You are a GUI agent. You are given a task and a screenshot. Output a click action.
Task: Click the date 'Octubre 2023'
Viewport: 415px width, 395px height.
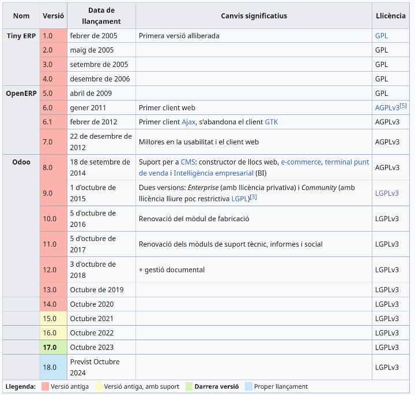point(92,347)
